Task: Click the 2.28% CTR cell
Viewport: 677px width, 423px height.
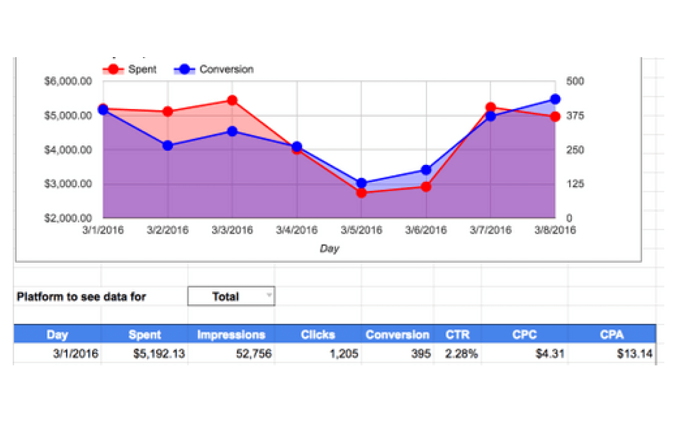Action: coord(458,354)
